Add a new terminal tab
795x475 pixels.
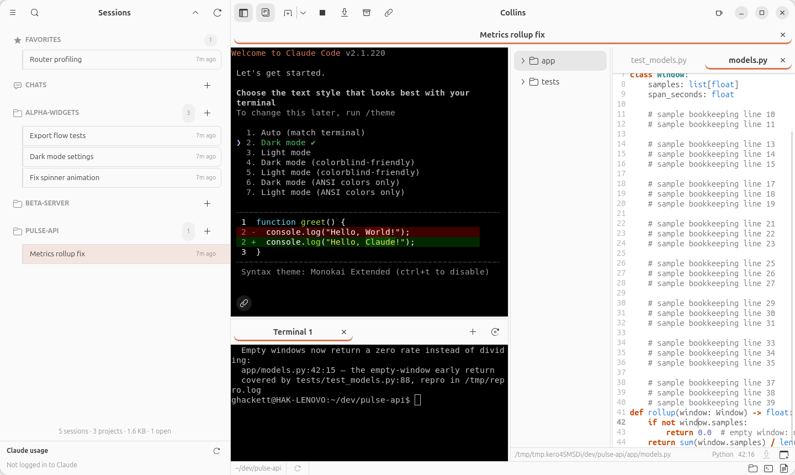[473, 332]
